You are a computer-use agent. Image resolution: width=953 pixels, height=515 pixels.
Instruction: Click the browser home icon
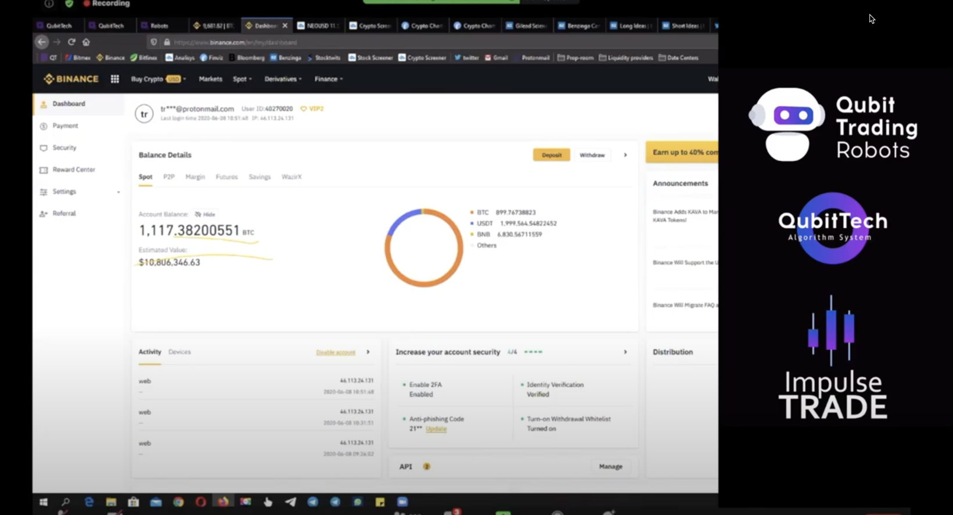click(x=86, y=42)
